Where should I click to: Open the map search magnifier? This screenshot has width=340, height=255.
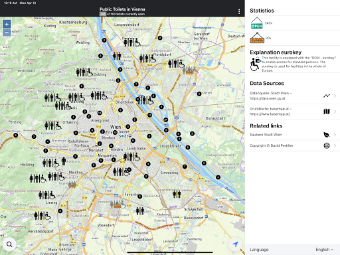(x=9, y=244)
